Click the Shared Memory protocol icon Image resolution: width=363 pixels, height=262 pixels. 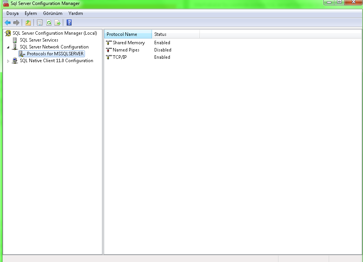109,43
